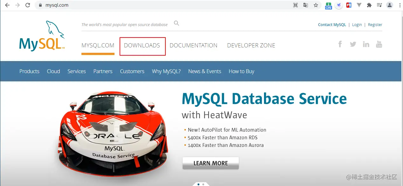The width and height of the screenshot is (403, 186).
Task: Click the MySQL dolphin logo
Action: tap(42, 36)
